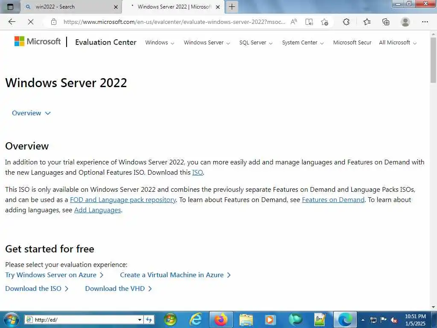Viewport: 437px width, 328px height.
Task: Select Download the ISO
Action: [x=37, y=289]
